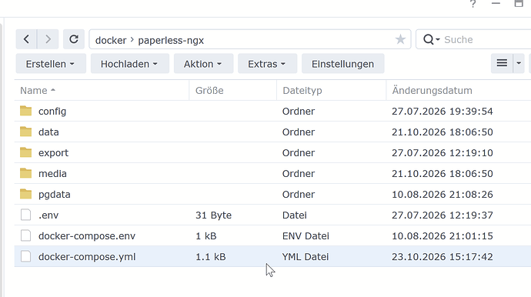
Task: Click the 1.1 kB size cell
Action: [210, 257]
